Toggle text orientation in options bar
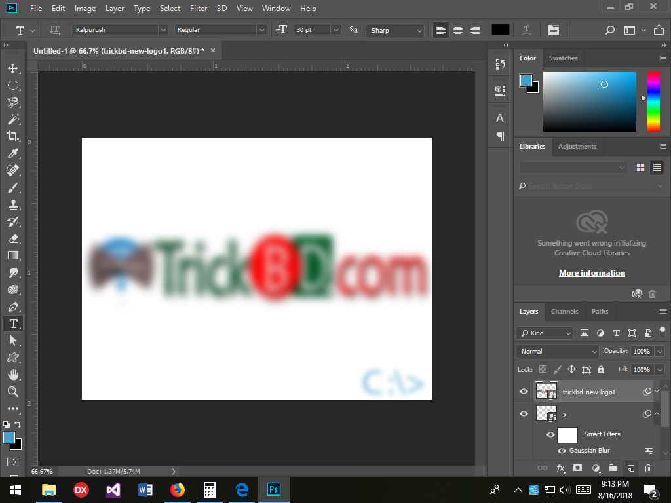 55,30
